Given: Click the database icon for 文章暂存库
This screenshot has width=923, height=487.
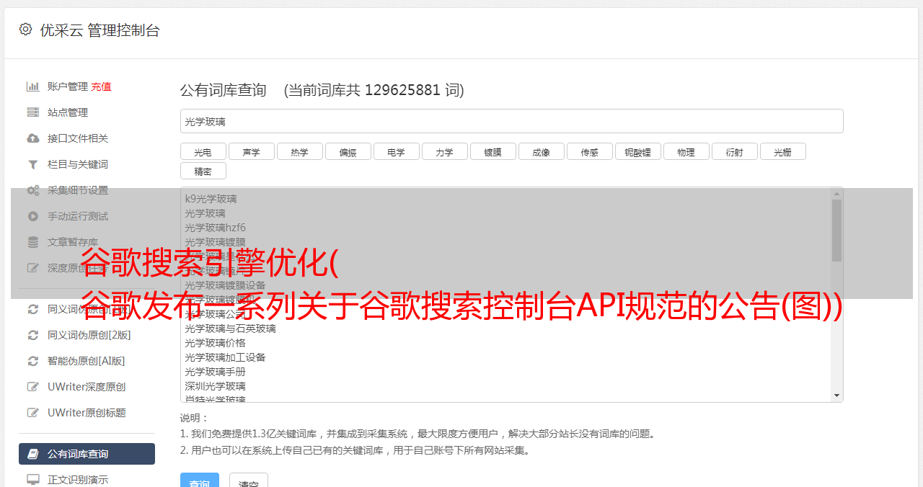Looking at the screenshot, I should [33, 242].
